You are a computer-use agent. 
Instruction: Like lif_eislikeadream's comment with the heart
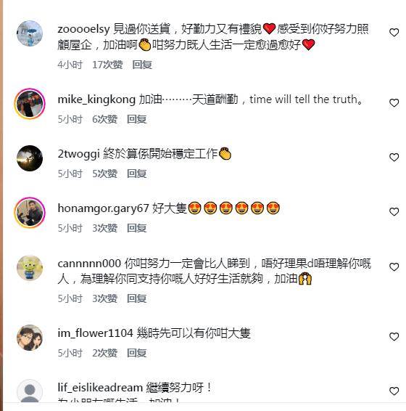click(x=394, y=391)
